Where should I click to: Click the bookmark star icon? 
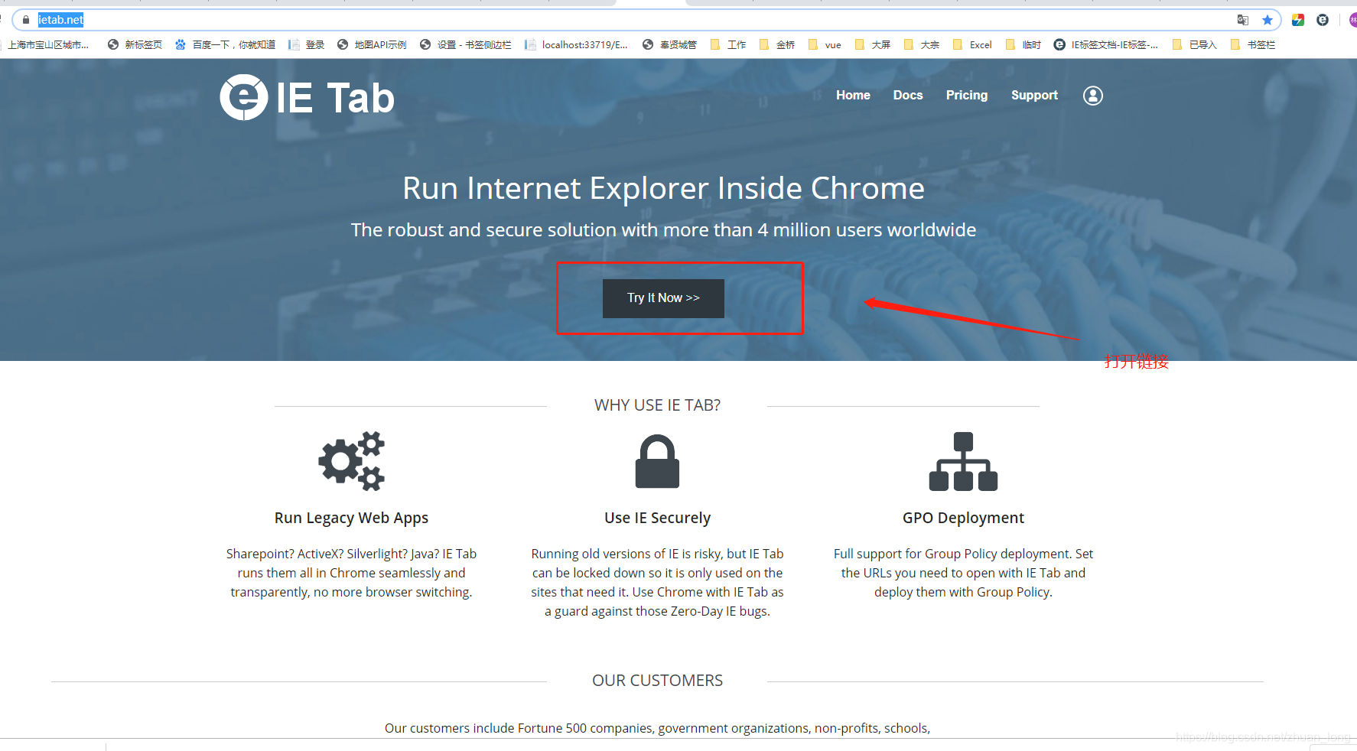[1268, 20]
